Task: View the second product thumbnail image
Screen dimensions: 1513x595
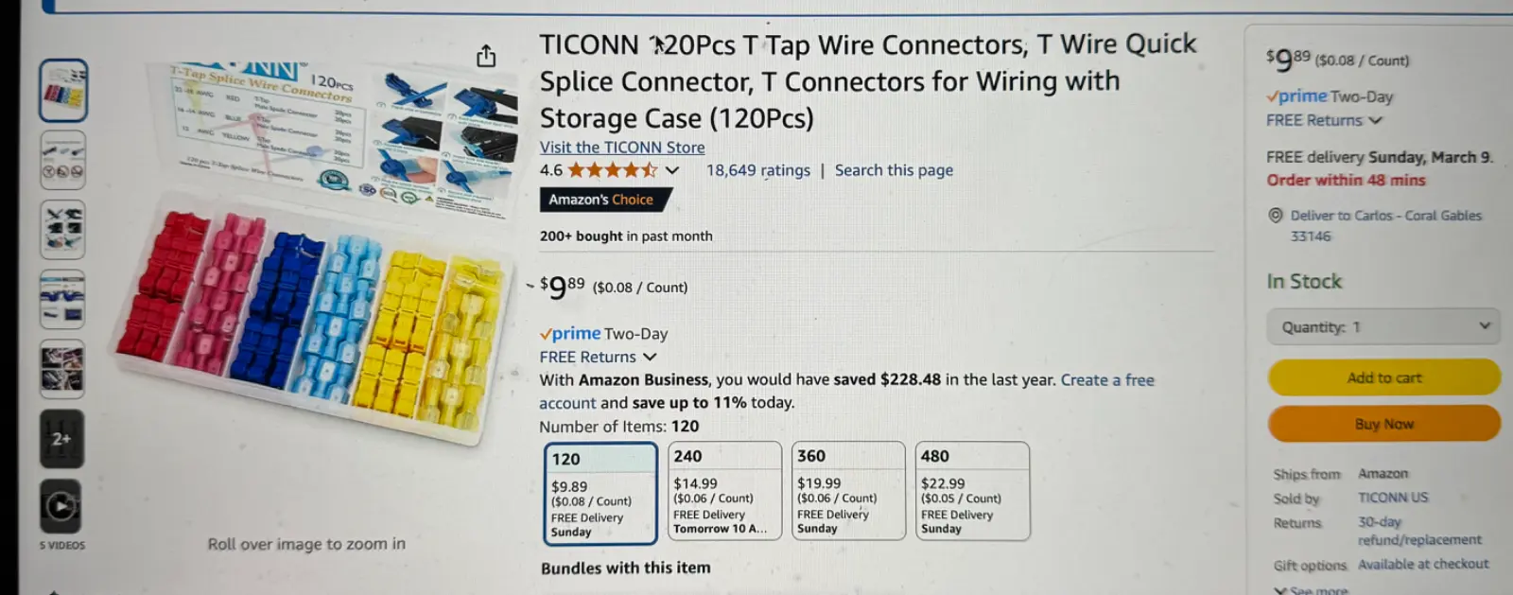Action: tap(63, 160)
